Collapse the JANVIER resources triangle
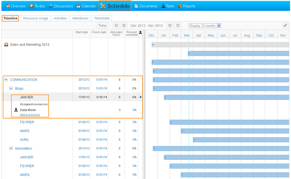Screen dimensions: 291x179 coord(141,97)
